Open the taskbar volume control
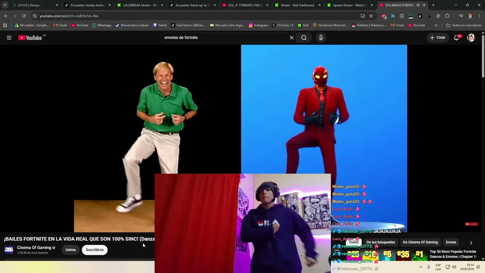This screenshot has height=273, width=485. coord(454,267)
